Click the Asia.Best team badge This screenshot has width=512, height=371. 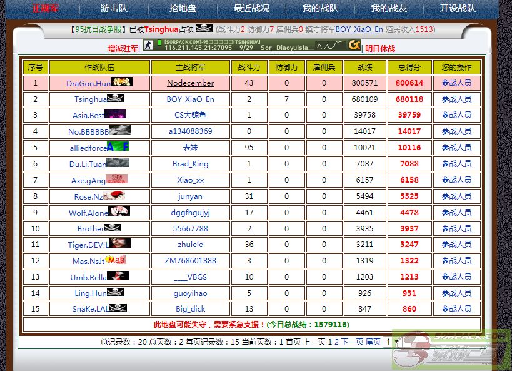point(116,114)
